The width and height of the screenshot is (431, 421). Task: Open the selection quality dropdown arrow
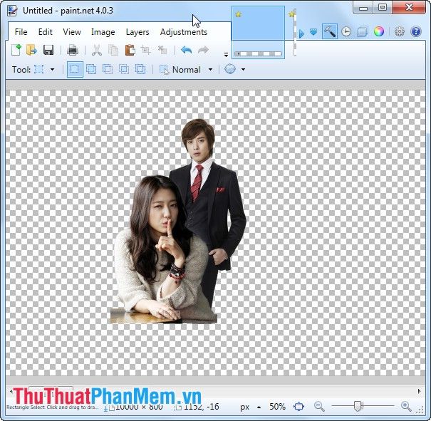pos(243,70)
